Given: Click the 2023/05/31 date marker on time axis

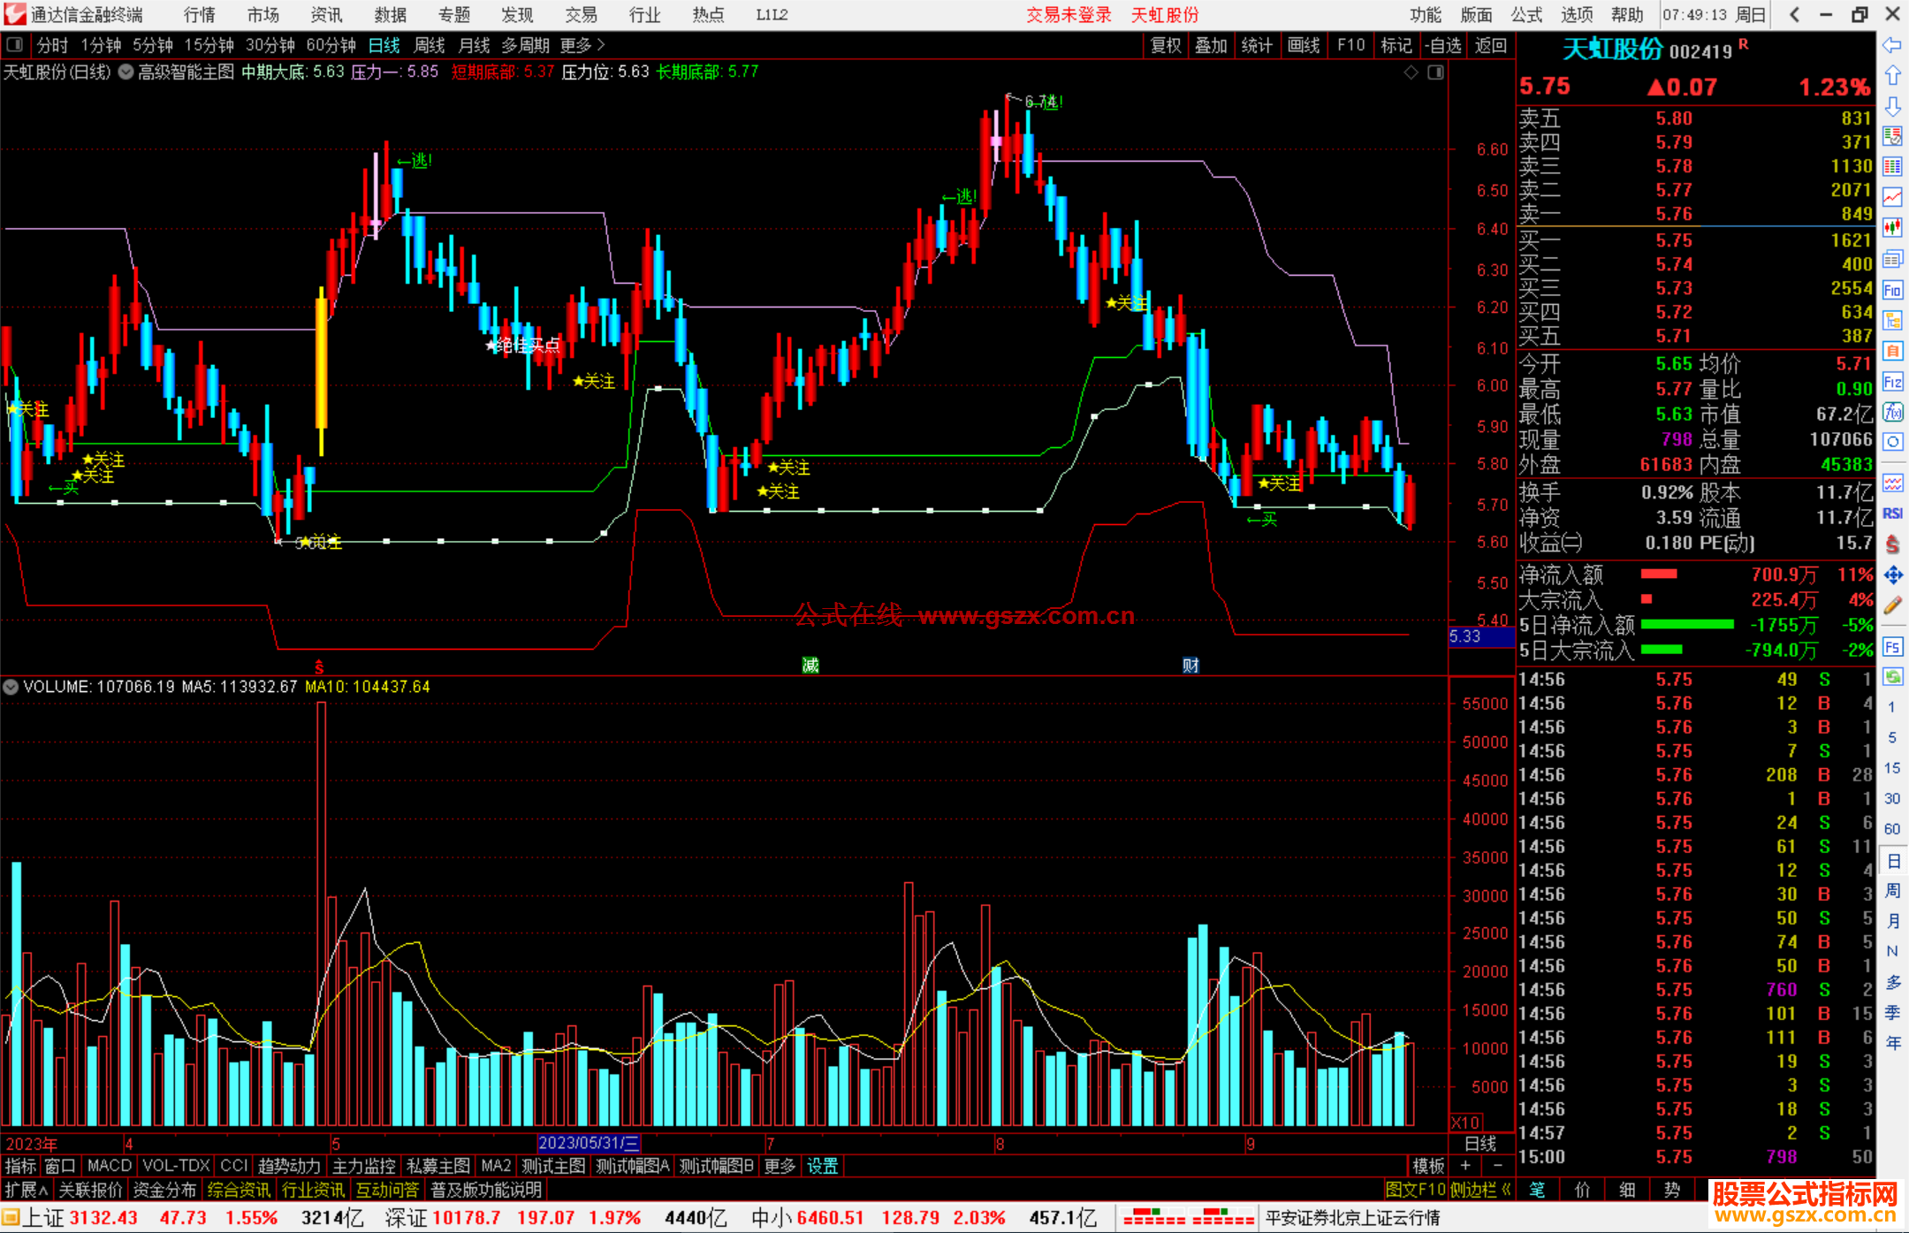Looking at the screenshot, I should pyautogui.click(x=589, y=1143).
